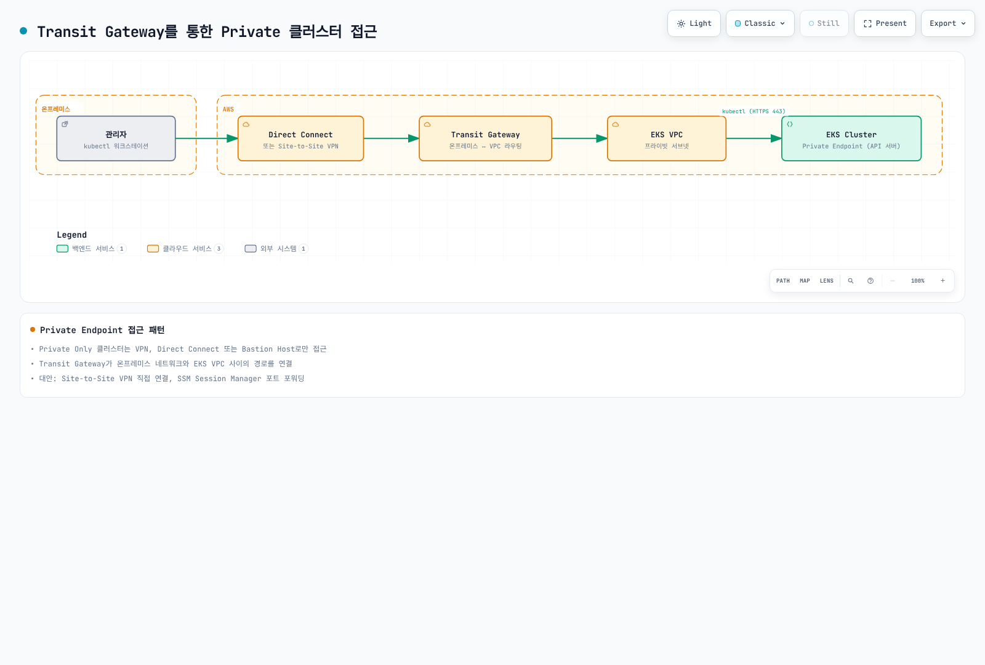Image resolution: width=985 pixels, height=665 pixels.
Task: Click the external-system icon on 관리자 node
Action: click(x=65, y=124)
